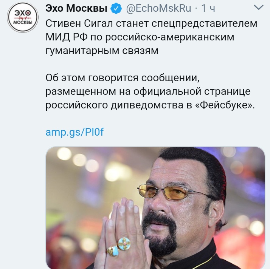
Task: Click the line российского дипведомства
Action: (150, 105)
